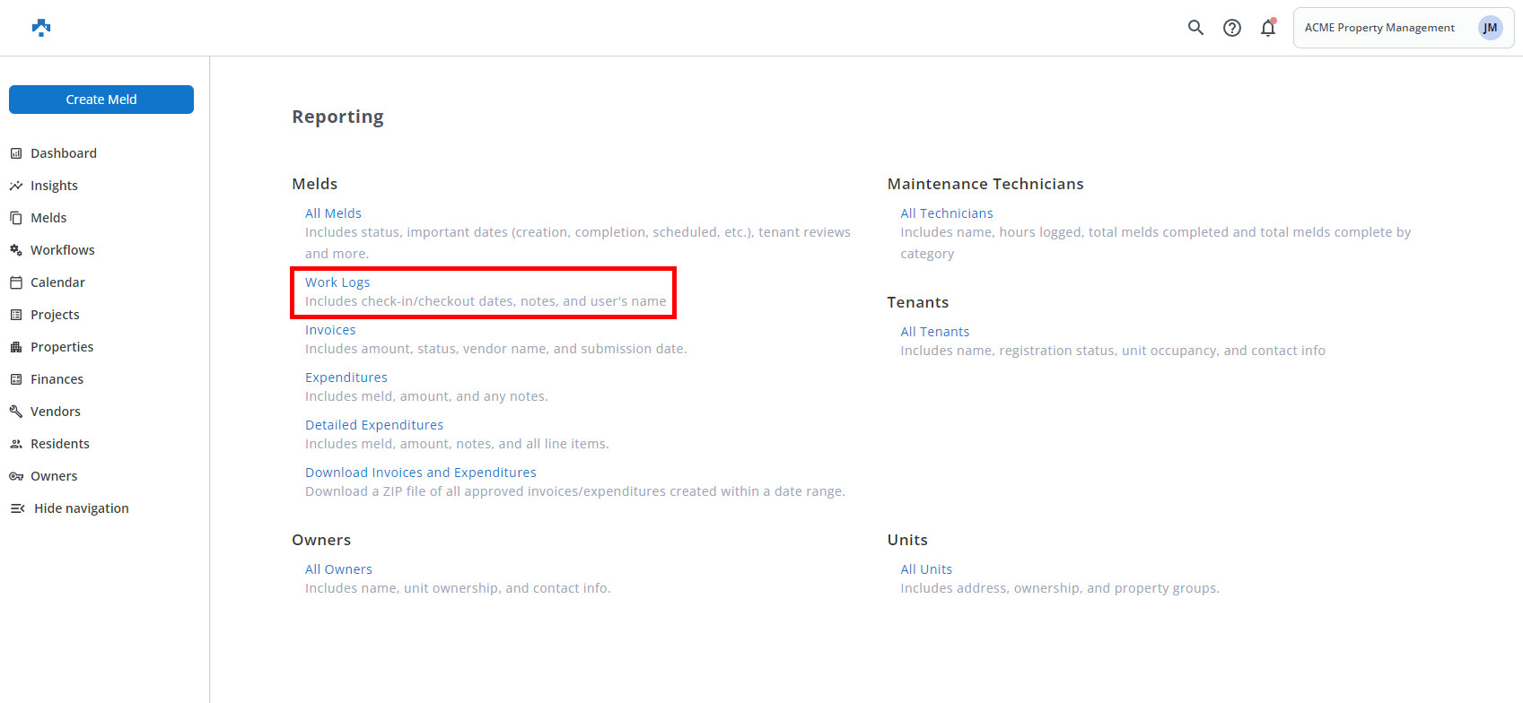Click the Workflows gears icon
The height and width of the screenshot is (703, 1523).
(x=16, y=250)
